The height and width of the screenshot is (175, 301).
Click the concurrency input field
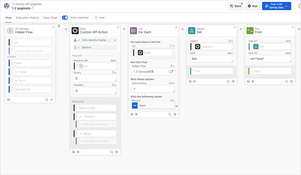coord(153,89)
